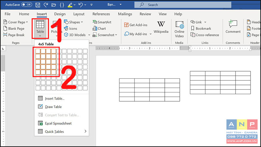Expand the My Add-ins dropdown arrow
261x147 pixels.
[x=150, y=34]
